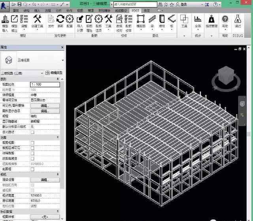Viewport: 253px width, 221px height.
Task: Open the help question-mark dropdown arrow in title bar
Action: pyautogui.click(x=220, y=4)
